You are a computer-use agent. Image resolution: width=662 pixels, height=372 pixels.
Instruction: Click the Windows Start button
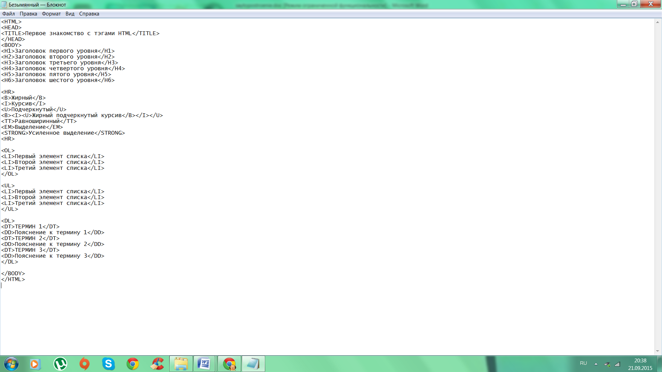click(x=11, y=364)
